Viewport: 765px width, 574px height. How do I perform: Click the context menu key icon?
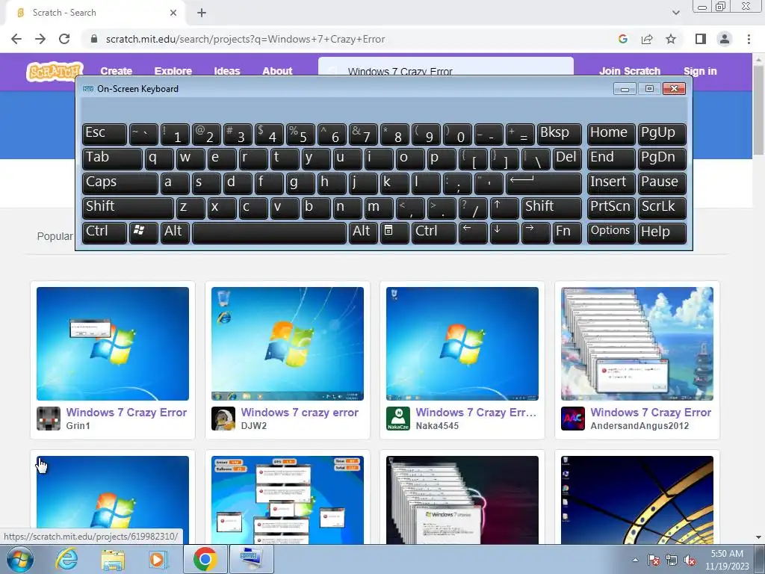click(x=394, y=232)
